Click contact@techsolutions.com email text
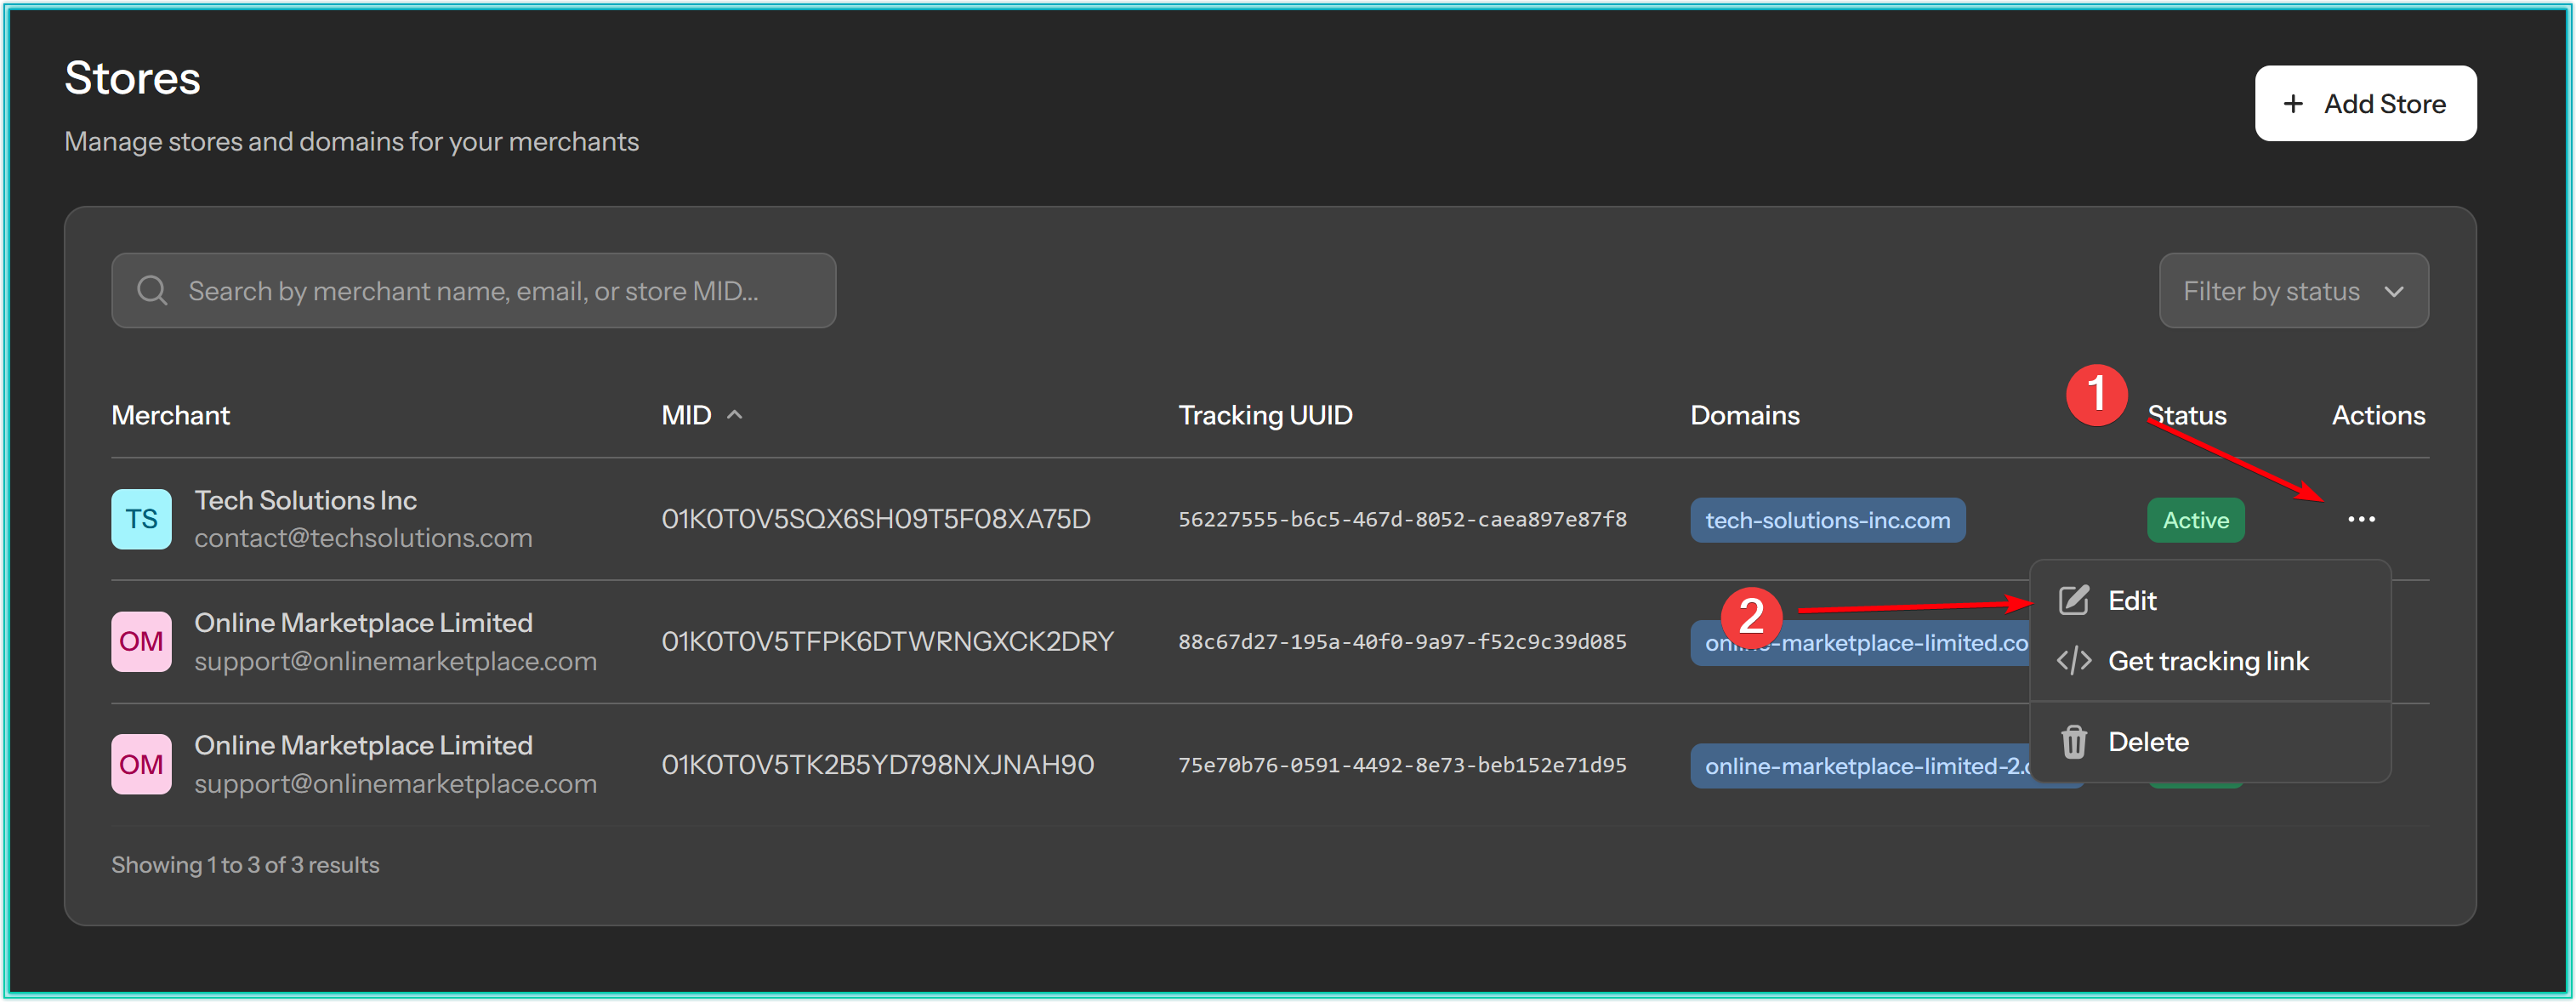2576x1002 pixels. point(363,538)
